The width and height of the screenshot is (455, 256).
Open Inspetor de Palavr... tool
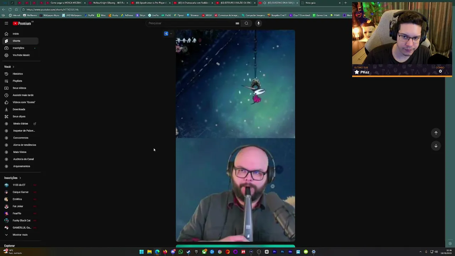click(x=20, y=131)
